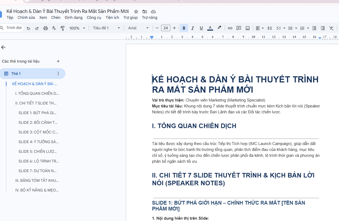
Task: Increase font size with plus button
Action: (174, 28)
